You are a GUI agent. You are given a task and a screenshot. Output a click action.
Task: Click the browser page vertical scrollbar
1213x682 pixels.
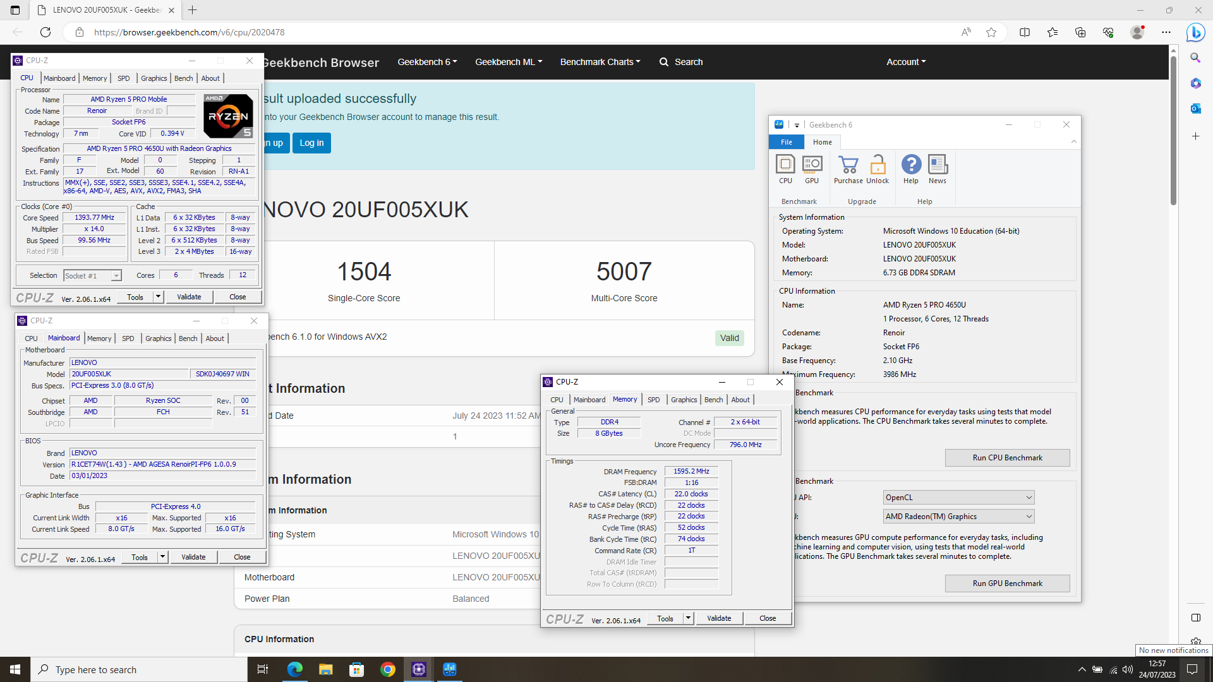[x=1173, y=131]
